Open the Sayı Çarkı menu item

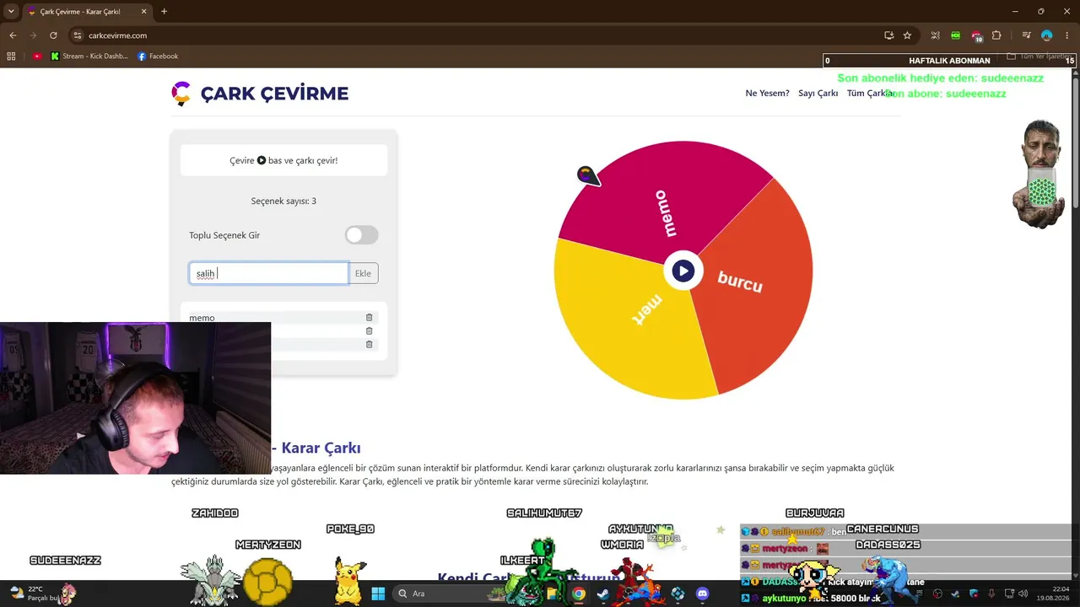tap(818, 94)
